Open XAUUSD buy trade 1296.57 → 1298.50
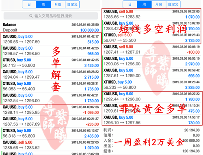 (51, 51)
